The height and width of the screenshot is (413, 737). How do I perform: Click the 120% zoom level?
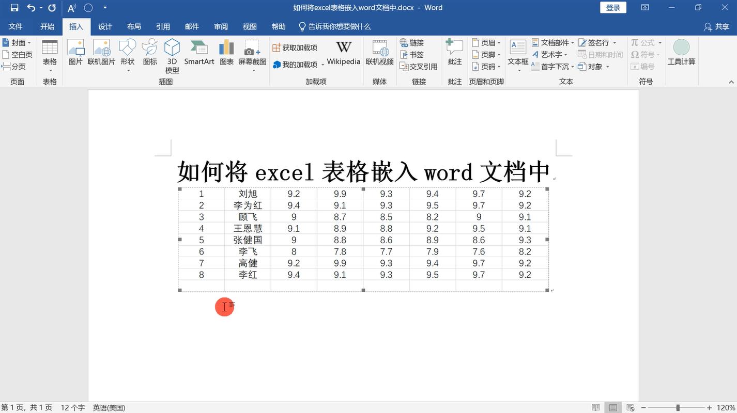point(726,407)
